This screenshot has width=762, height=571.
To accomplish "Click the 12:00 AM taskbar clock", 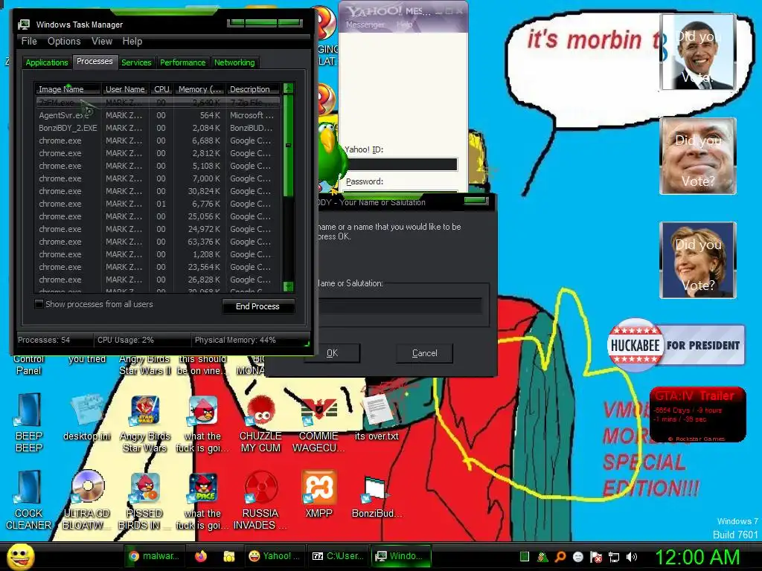I will pyautogui.click(x=697, y=556).
